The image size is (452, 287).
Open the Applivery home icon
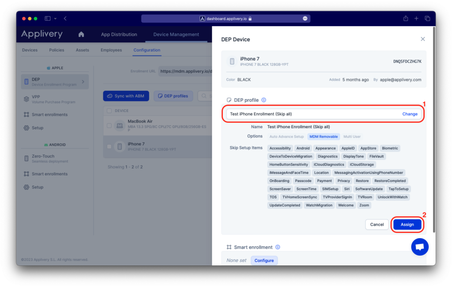[x=81, y=34]
